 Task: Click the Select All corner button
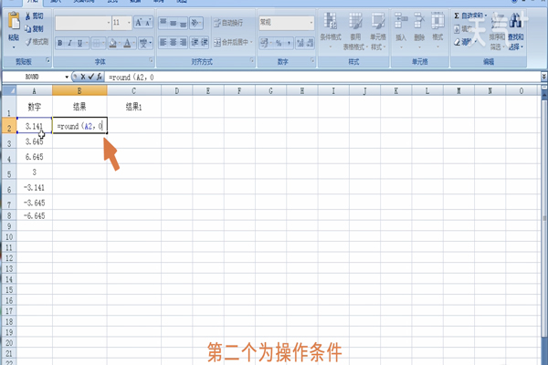coord(9,91)
